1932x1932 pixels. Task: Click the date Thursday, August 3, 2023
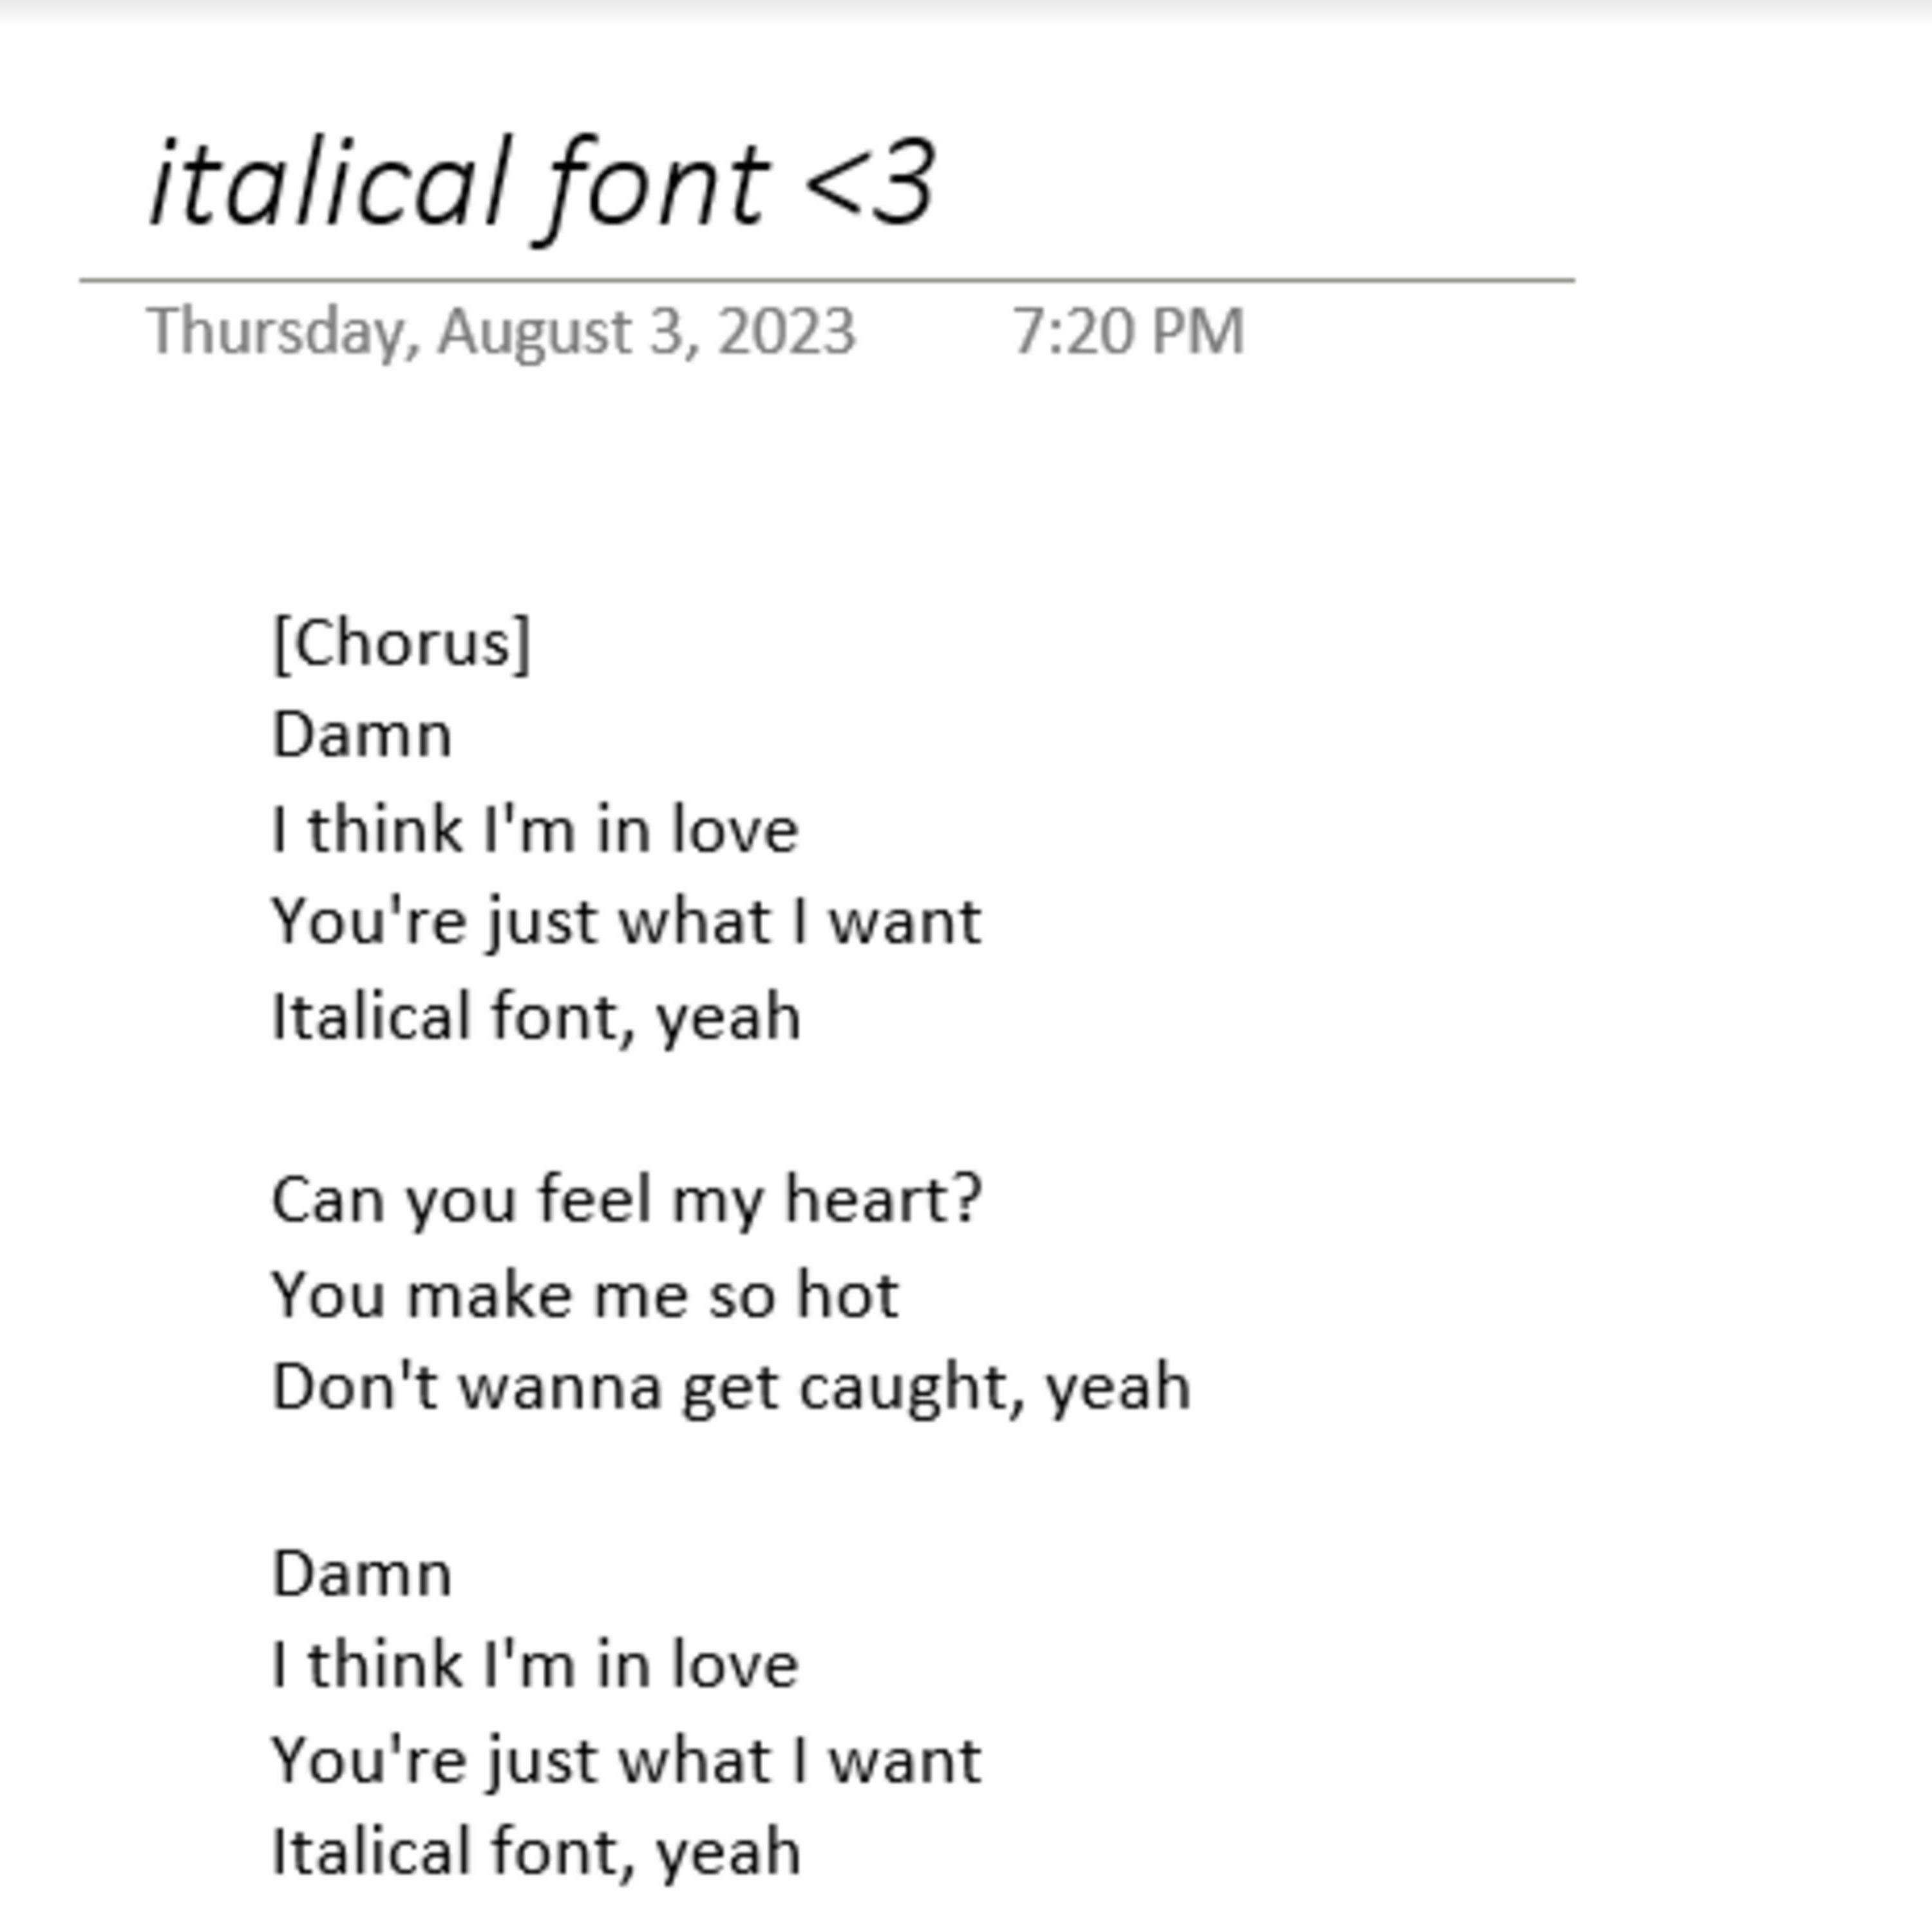[500, 331]
